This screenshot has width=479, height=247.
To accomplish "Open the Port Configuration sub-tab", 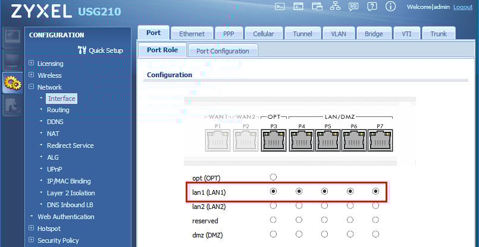I will [223, 51].
